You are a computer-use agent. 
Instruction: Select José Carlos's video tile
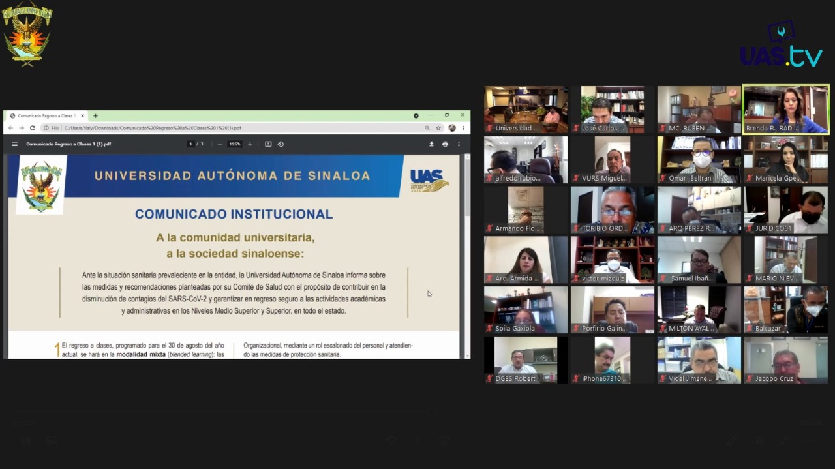[x=613, y=110]
